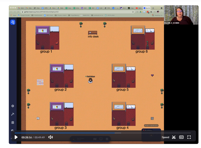Click the group 1 label
201x148 pixels.
coord(46,51)
